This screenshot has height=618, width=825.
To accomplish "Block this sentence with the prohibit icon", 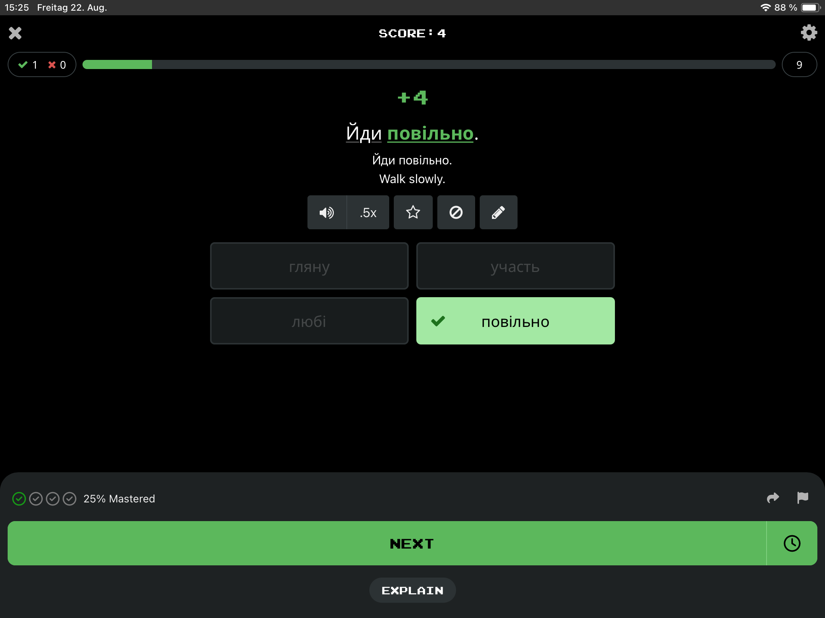I will tap(456, 212).
